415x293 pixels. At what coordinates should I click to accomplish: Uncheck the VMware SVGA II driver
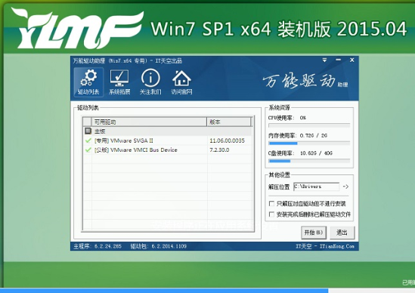coord(88,140)
